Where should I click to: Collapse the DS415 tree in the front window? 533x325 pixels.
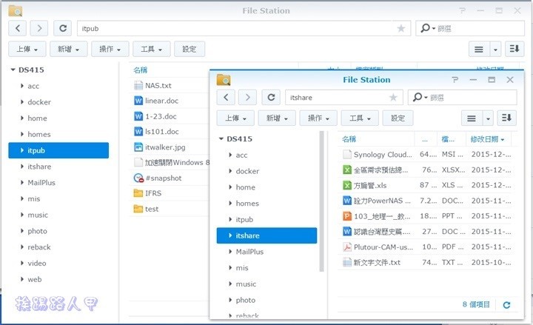221,139
